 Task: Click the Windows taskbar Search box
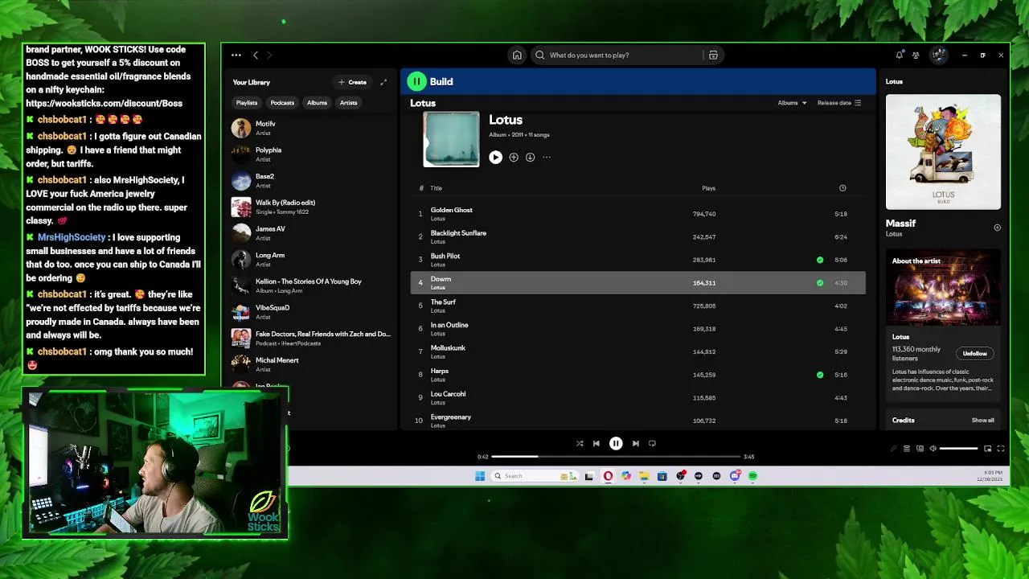tap(534, 476)
